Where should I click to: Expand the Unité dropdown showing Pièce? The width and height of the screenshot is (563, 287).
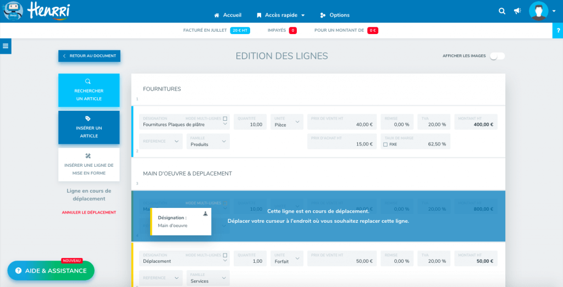click(x=286, y=122)
